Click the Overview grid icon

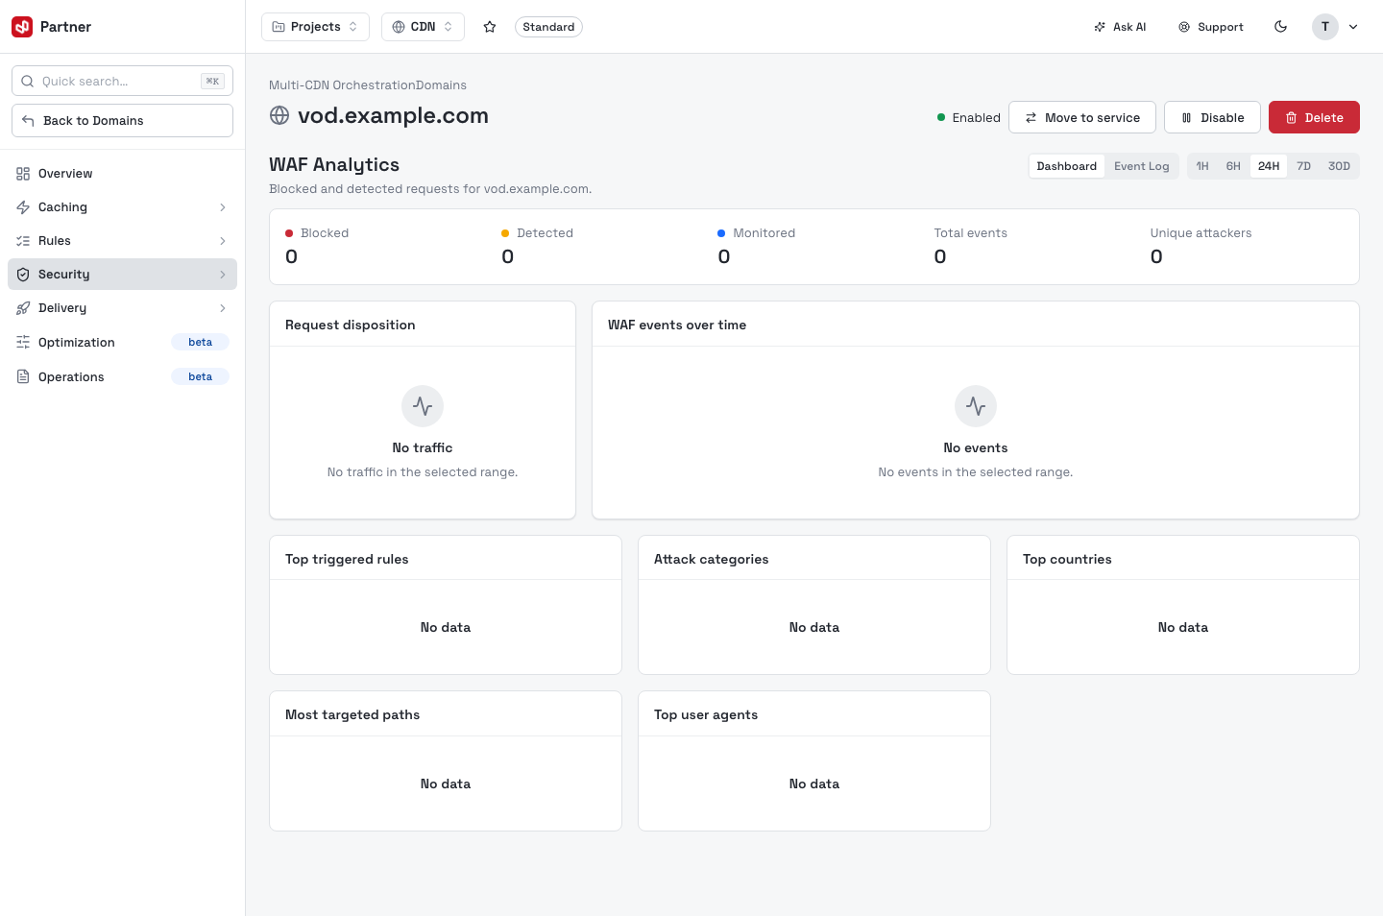[23, 174]
